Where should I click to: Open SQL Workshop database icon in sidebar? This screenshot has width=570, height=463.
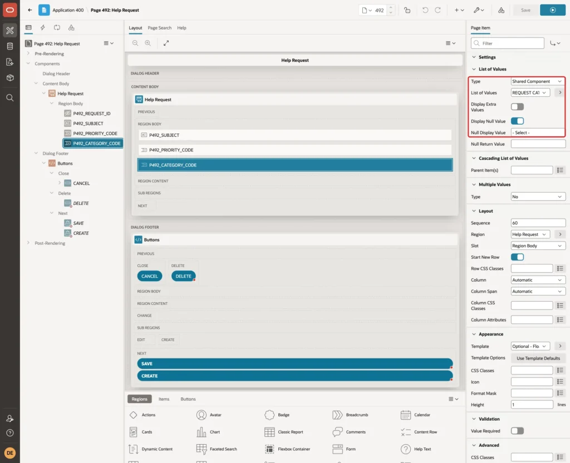10,46
